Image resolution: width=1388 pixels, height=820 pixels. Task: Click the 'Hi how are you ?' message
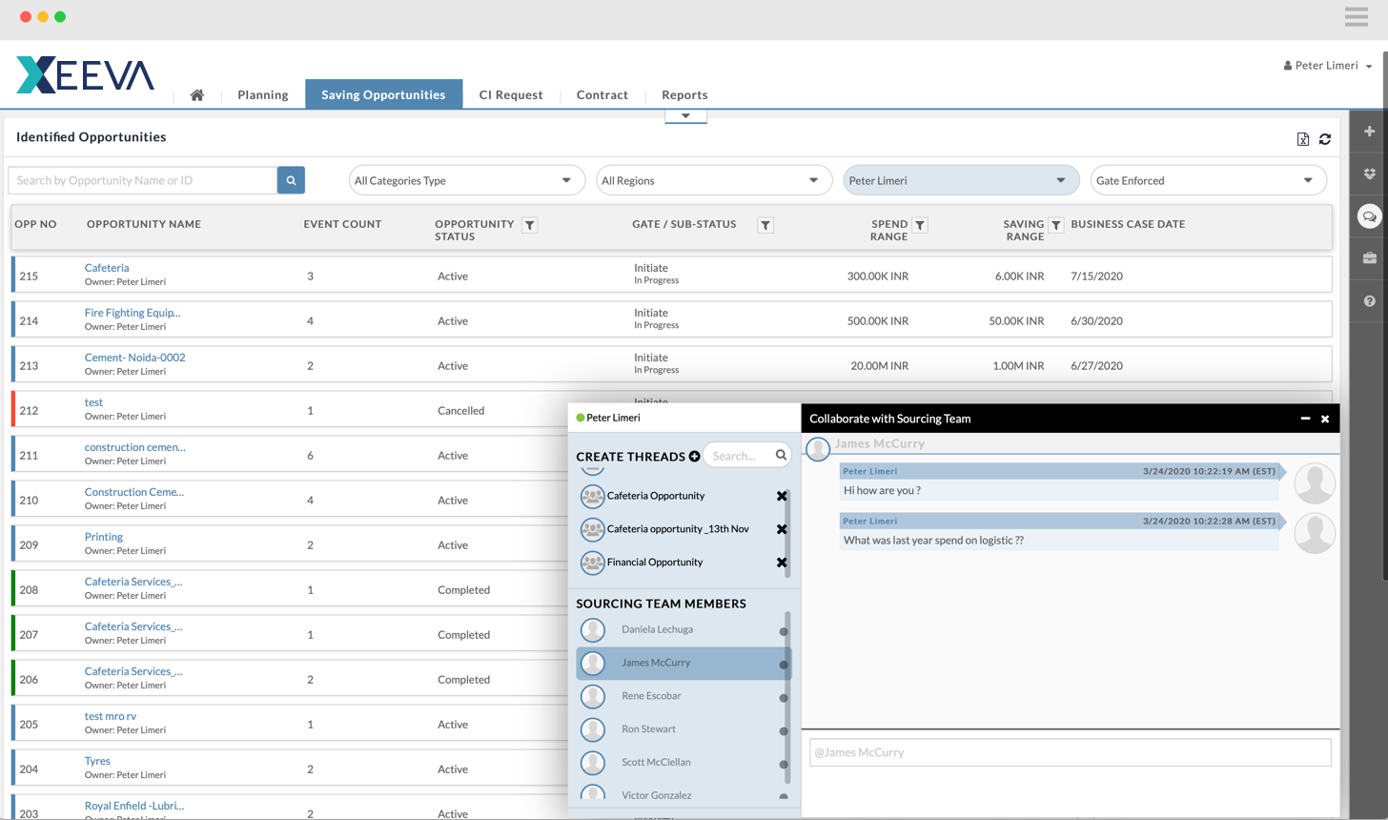coord(882,490)
